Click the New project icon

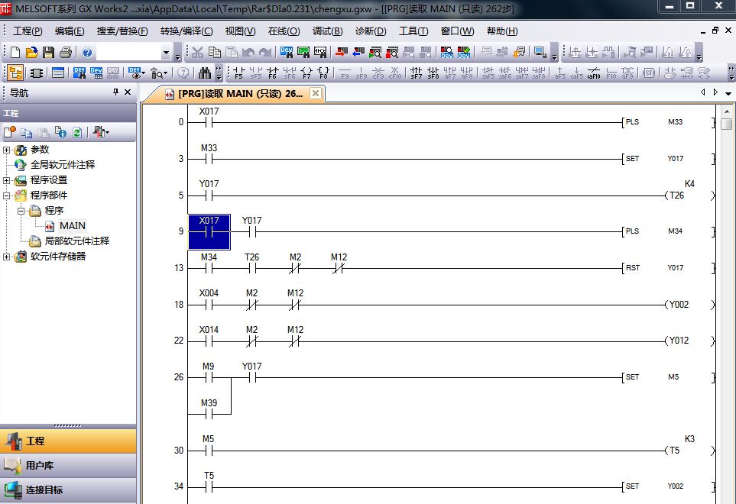(x=15, y=53)
